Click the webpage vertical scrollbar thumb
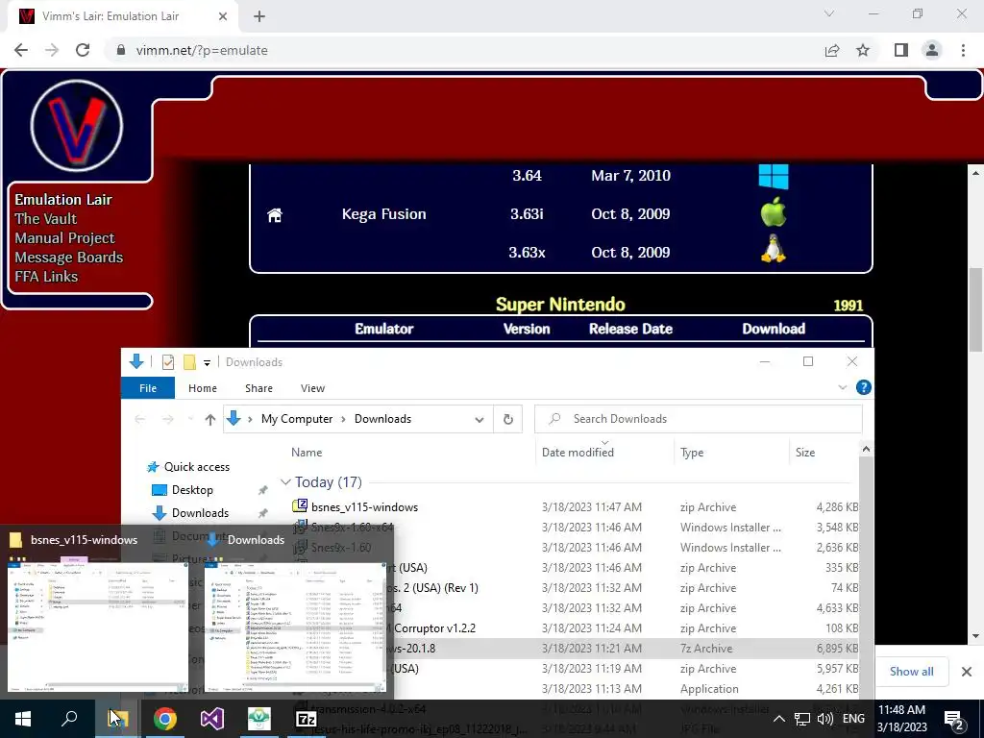Screen dimensions: 984x738 pos(976,309)
